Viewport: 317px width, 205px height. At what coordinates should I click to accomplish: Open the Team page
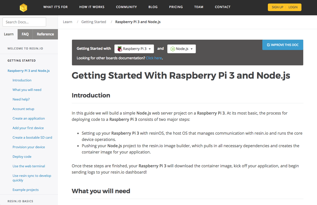(199, 7)
